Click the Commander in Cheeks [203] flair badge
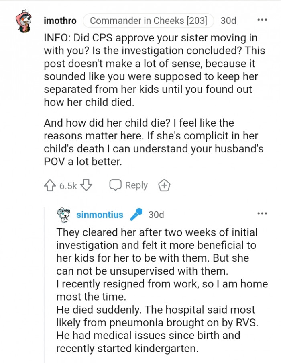 (149, 21)
